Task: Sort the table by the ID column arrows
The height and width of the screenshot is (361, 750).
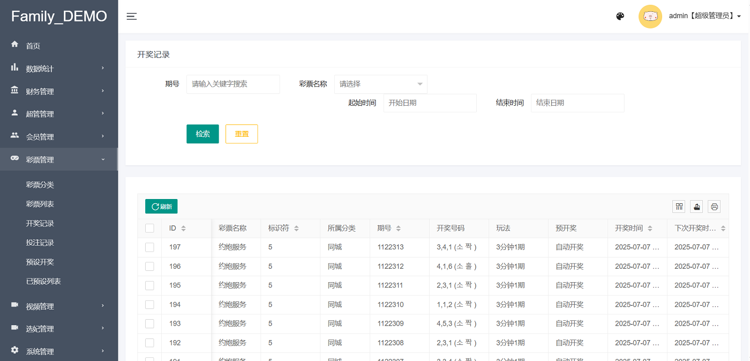Action: point(183,229)
